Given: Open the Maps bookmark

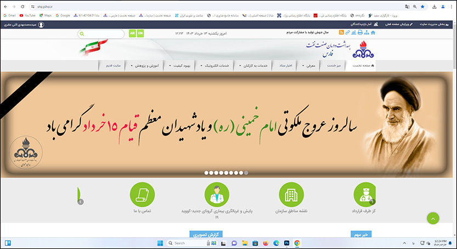Looking at the screenshot, I should click(46, 15).
